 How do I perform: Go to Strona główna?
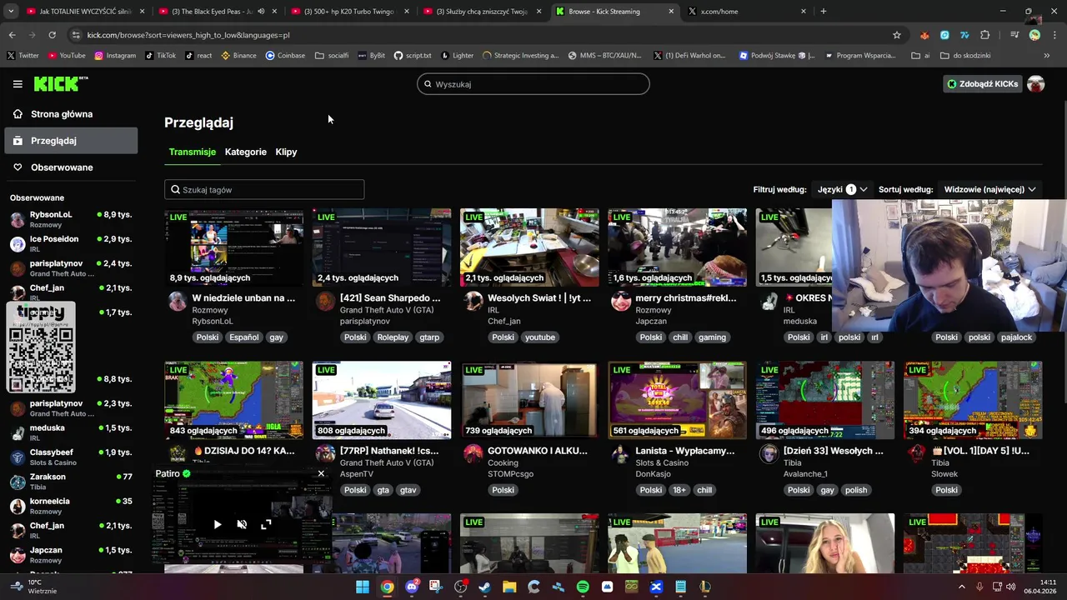pos(71,114)
